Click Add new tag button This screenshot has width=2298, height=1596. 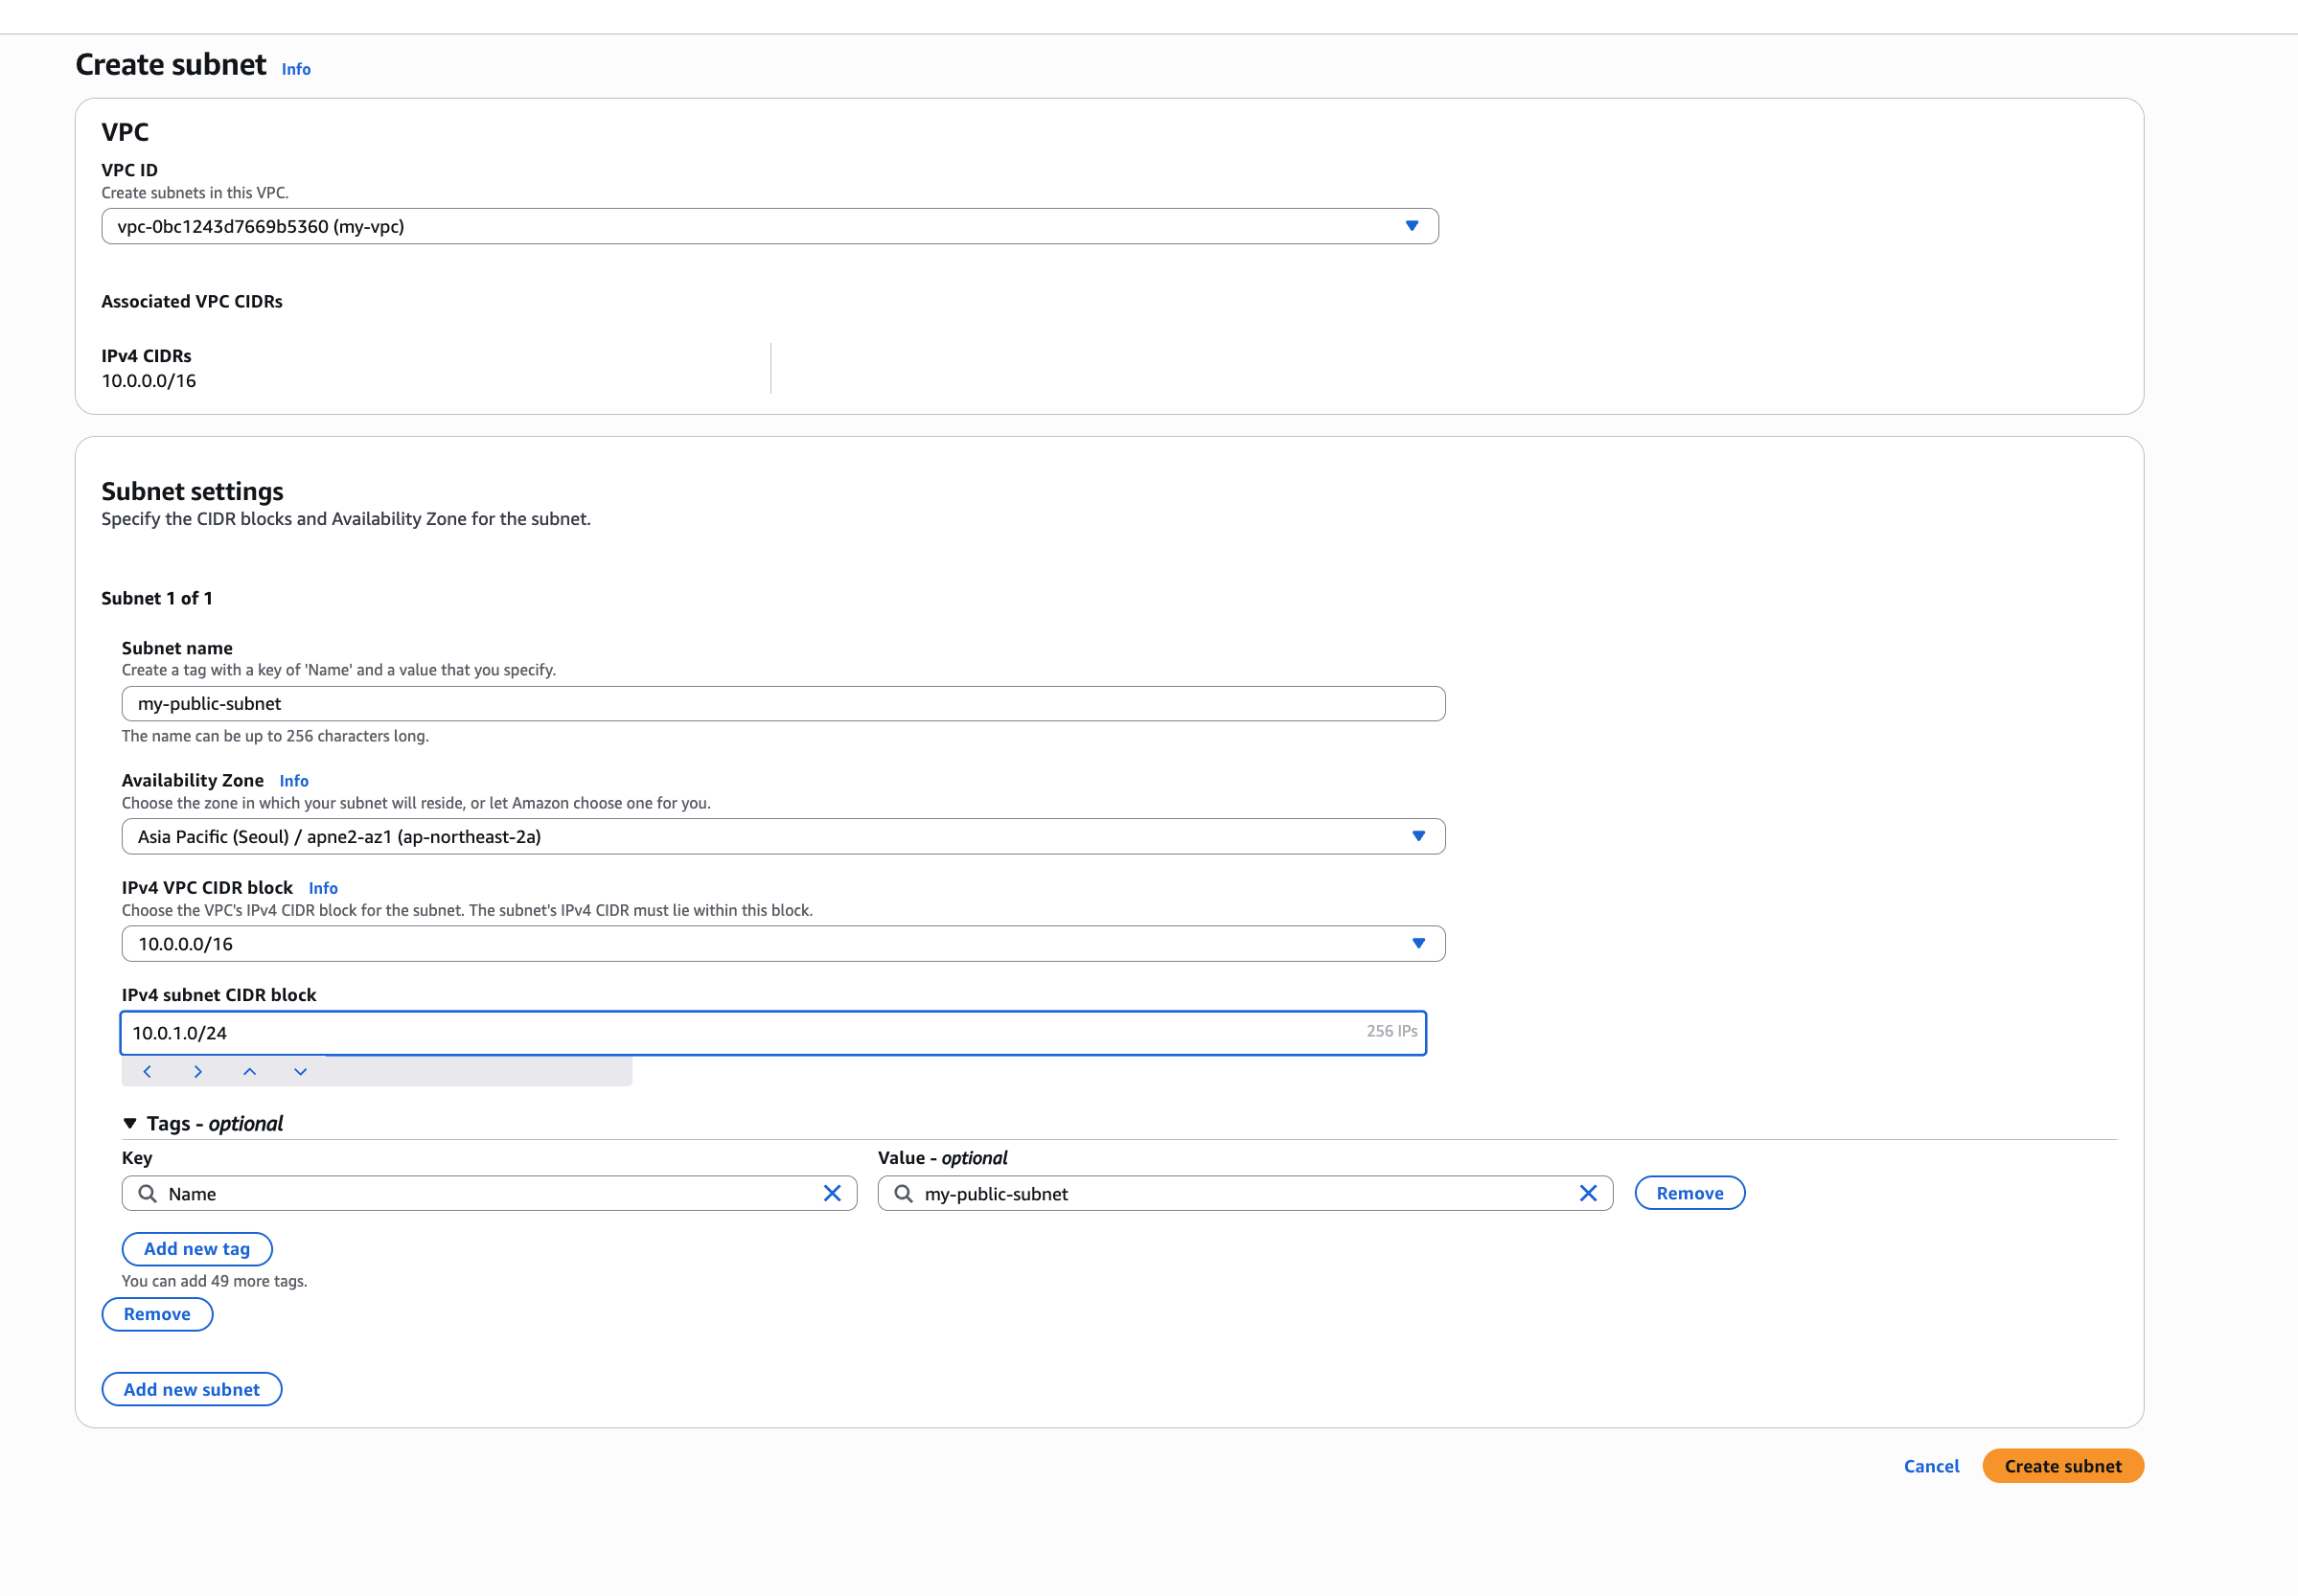pos(196,1248)
